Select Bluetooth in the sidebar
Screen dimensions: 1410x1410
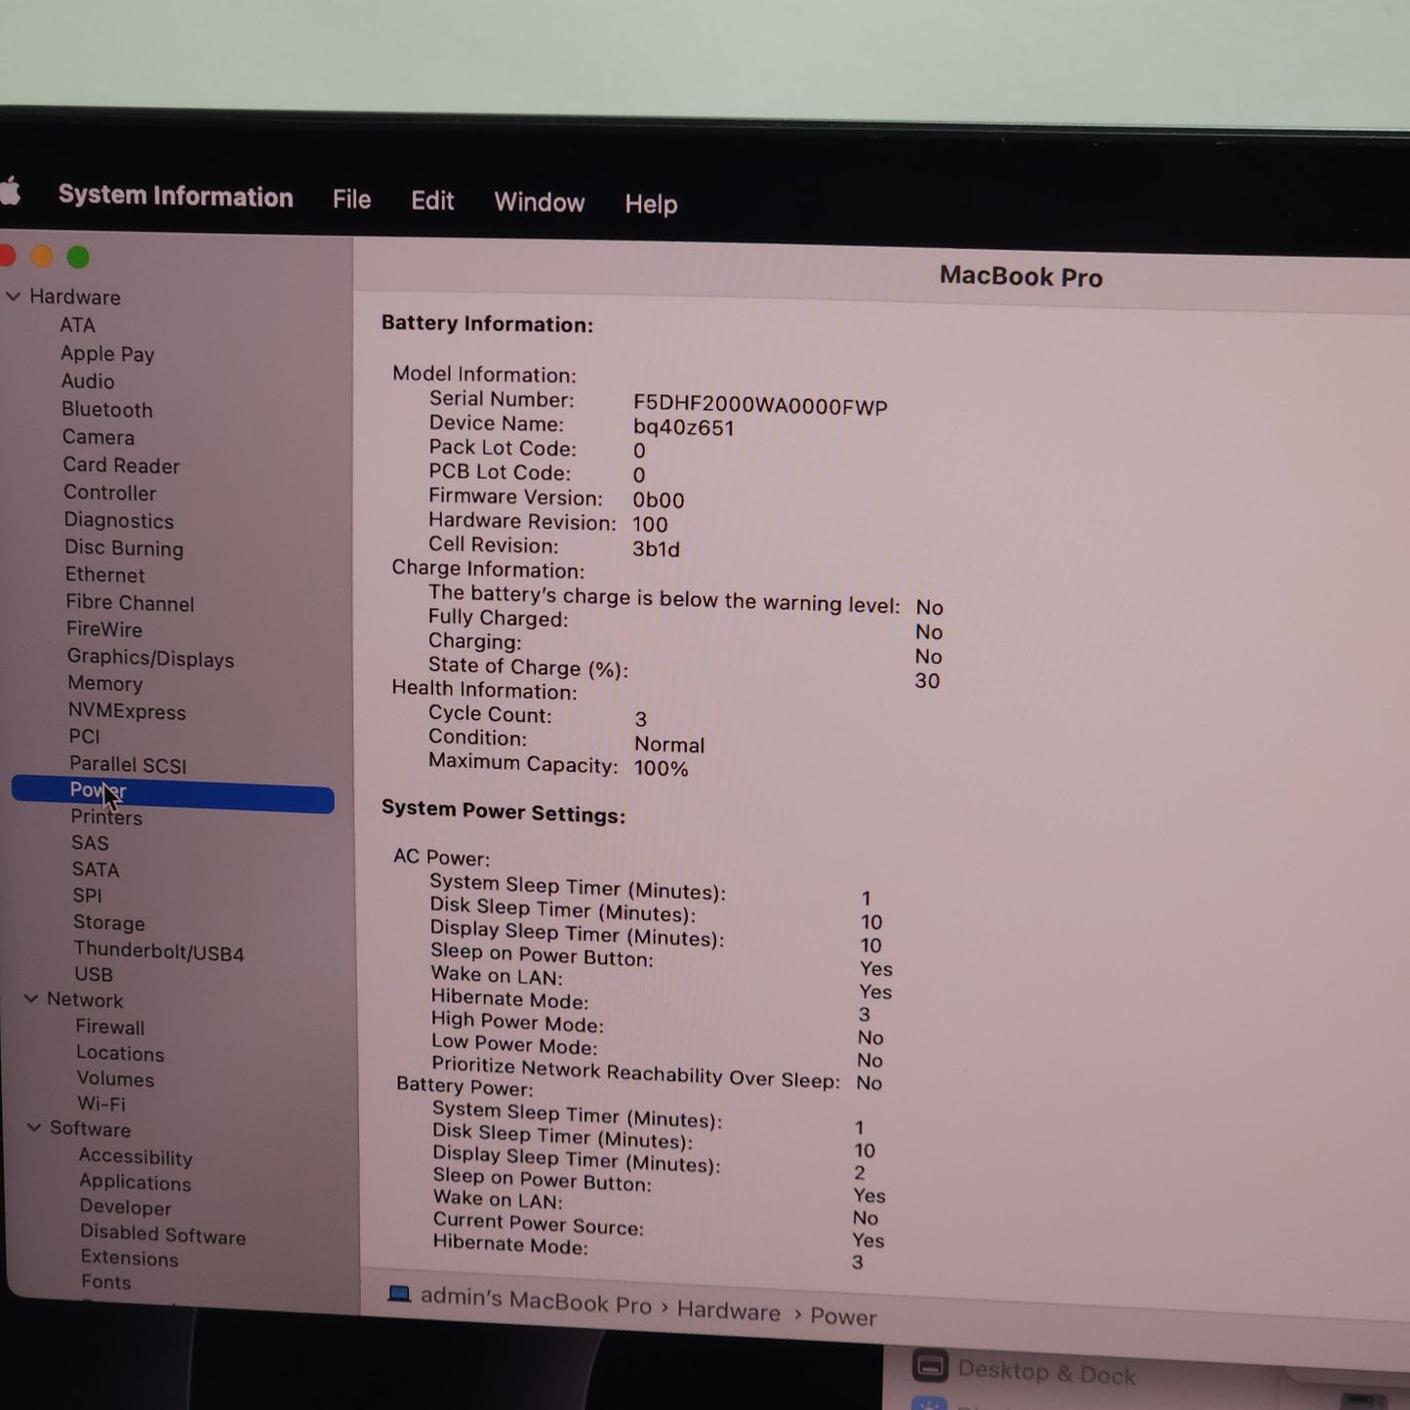click(x=107, y=410)
